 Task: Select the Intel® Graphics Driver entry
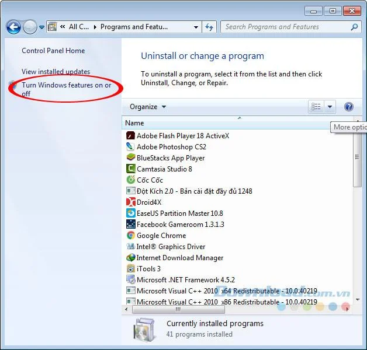tap(171, 247)
